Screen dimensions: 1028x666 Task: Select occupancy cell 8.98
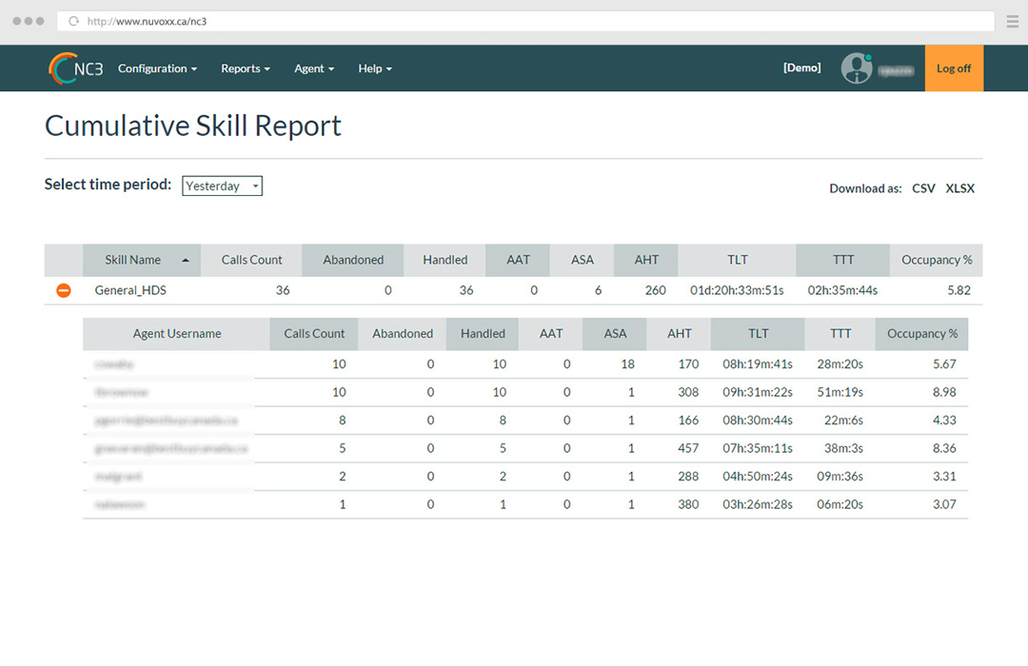click(x=944, y=392)
